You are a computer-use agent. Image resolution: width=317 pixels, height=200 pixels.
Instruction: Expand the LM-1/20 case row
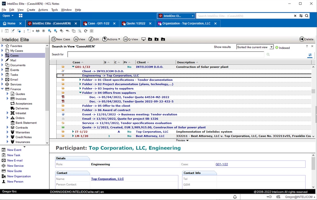[x=73, y=136]
